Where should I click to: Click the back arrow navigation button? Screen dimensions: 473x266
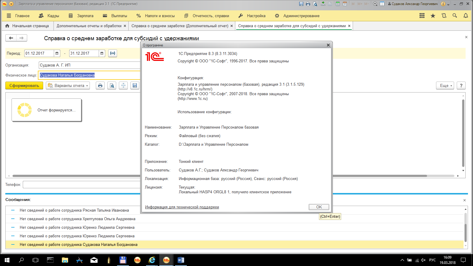11,38
